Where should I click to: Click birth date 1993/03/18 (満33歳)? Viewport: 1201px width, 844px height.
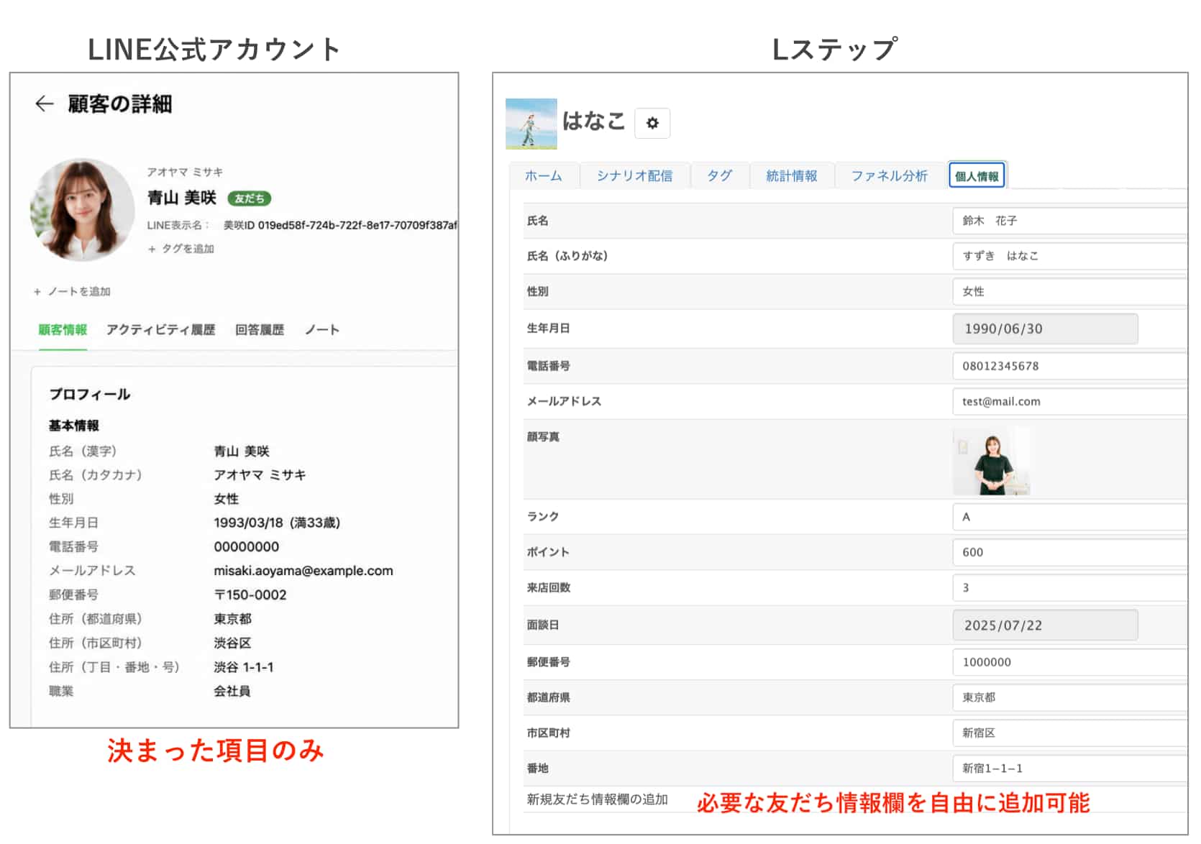coord(277,523)
